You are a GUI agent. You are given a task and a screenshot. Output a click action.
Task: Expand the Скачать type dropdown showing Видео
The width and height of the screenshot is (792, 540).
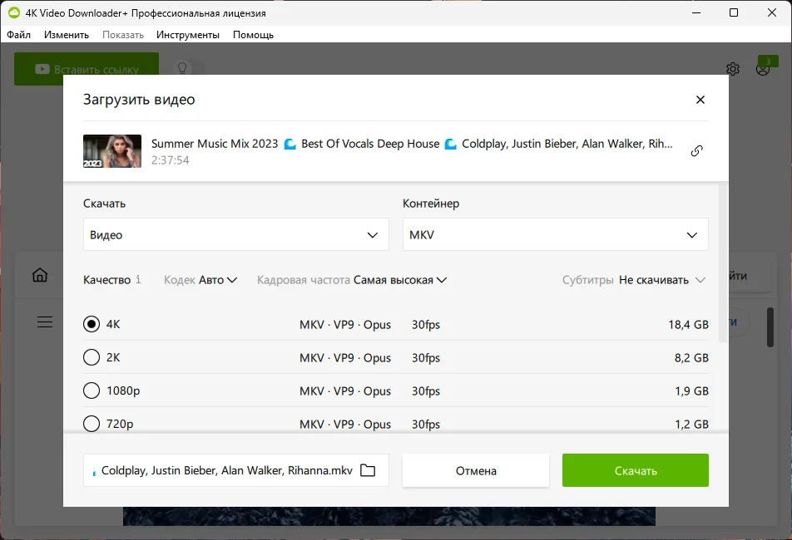tap(235, 235)
